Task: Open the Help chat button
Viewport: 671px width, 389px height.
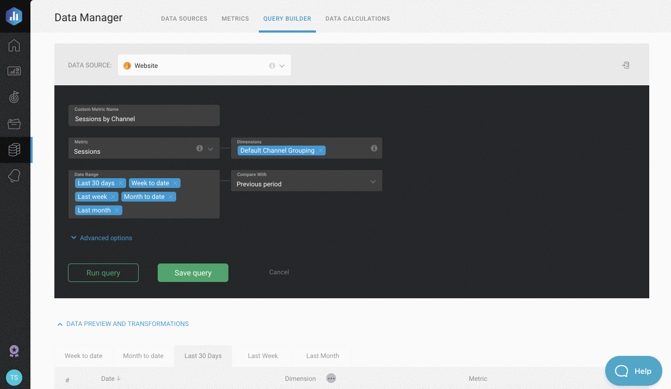Action: [x=633, y=371]
